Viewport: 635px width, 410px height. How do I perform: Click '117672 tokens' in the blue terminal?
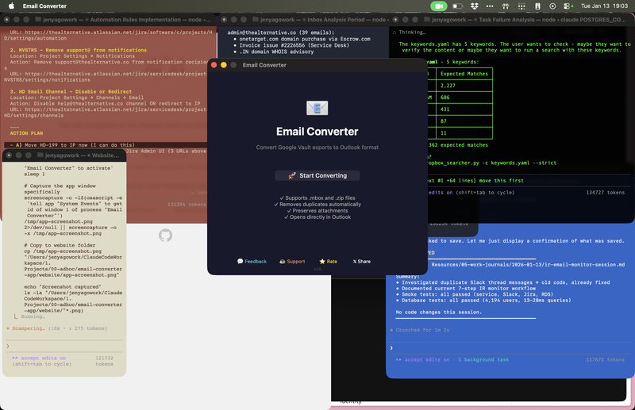[x=605, y=359]
